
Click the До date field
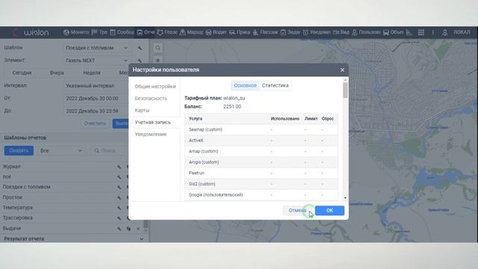[x=95, y=111]
